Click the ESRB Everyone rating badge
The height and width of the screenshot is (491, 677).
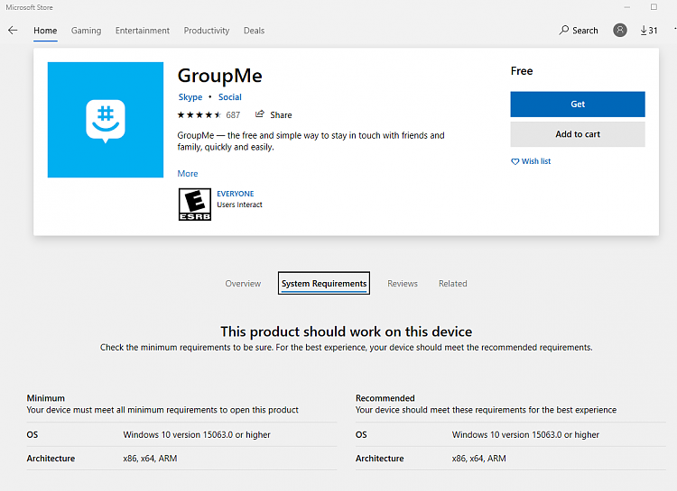click(195, 205)
